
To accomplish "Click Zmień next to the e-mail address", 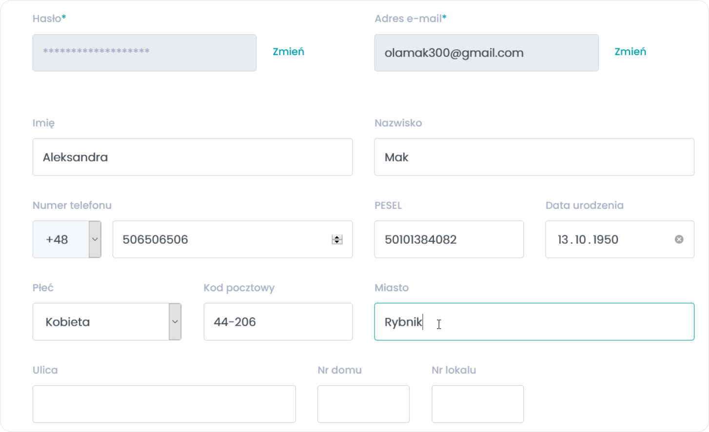I will (630, 52).
